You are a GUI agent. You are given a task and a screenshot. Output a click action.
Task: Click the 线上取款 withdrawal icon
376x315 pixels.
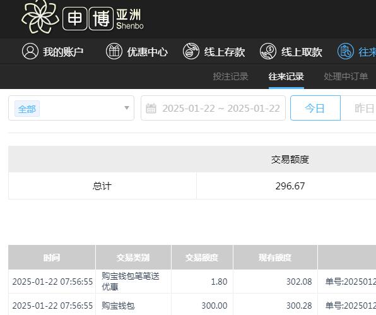268,51
